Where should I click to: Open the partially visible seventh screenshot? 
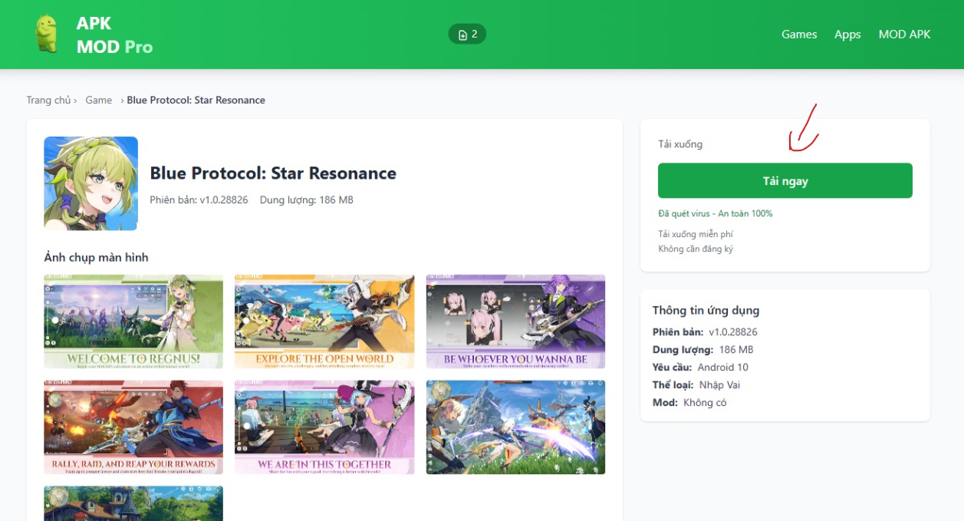pyautogui.click(x=133, y=503)
